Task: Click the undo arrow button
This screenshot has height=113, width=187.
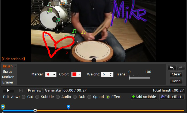Action: click(x=172, y=68)
